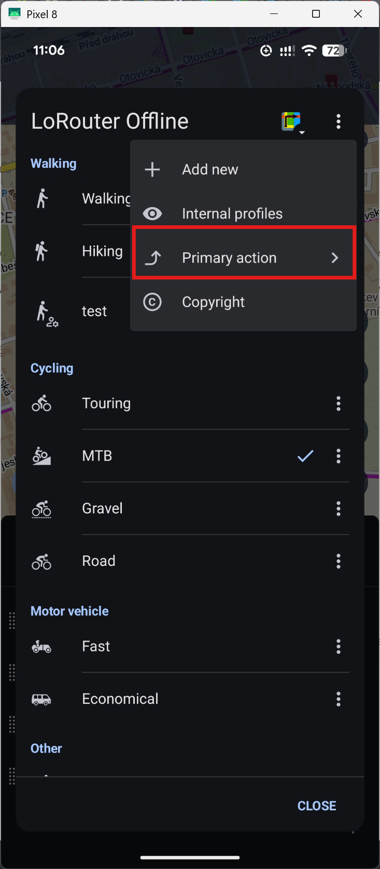Click the Economical van icon
Image resolution: width=380 pixels, height=869 pixels.
coord(41,699)
